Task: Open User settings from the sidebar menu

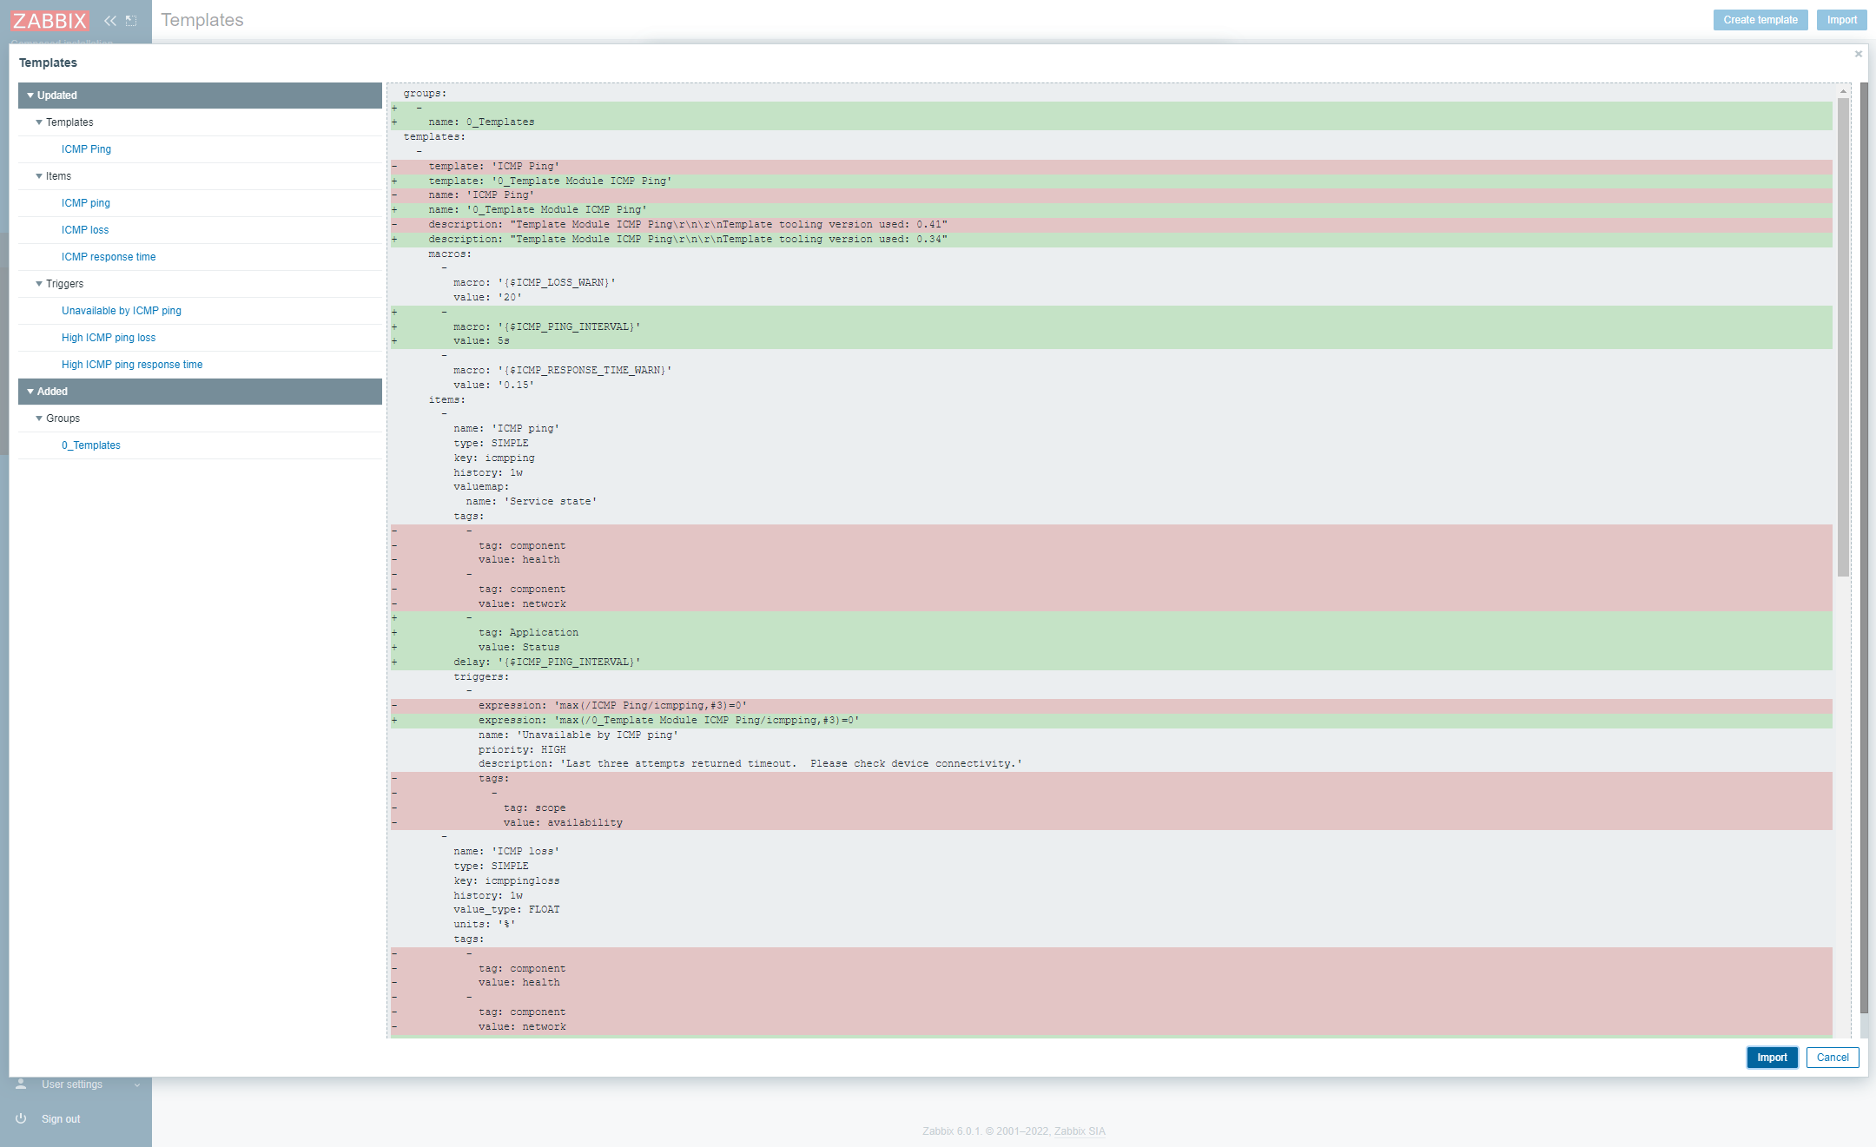Action: point(72,1084)
